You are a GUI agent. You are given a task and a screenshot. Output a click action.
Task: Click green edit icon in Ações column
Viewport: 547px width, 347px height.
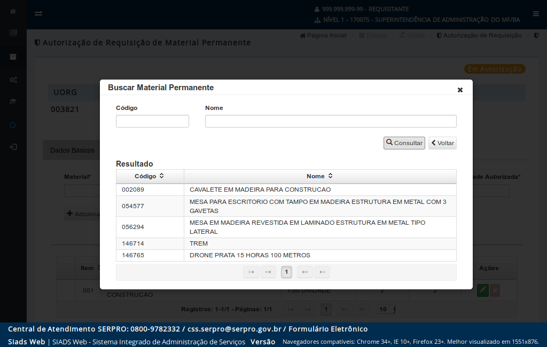click(483, 290)
